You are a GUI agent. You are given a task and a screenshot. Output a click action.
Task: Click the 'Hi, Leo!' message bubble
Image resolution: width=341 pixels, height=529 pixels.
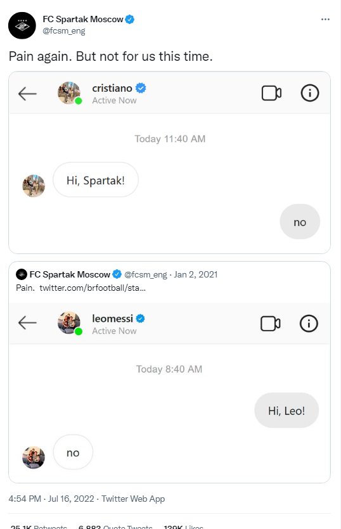coord(286,411)
